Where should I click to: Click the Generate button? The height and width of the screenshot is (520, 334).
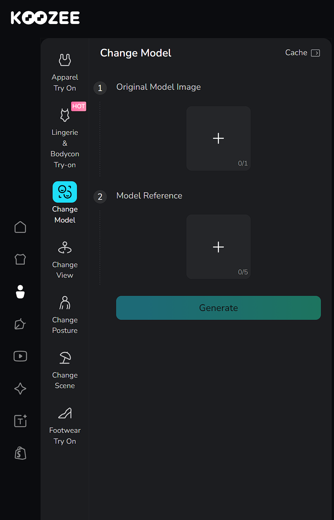[x=218, y=308]
